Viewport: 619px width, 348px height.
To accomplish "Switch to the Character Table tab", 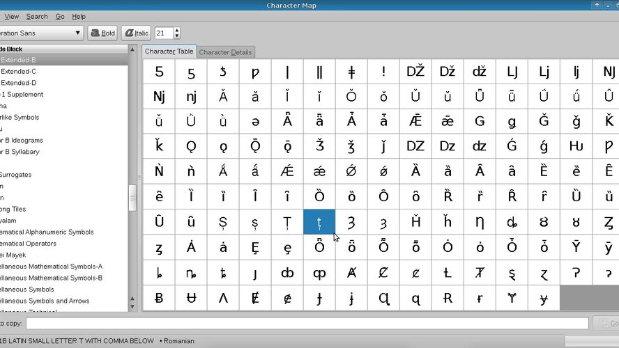I will click(x=169, y=52).
